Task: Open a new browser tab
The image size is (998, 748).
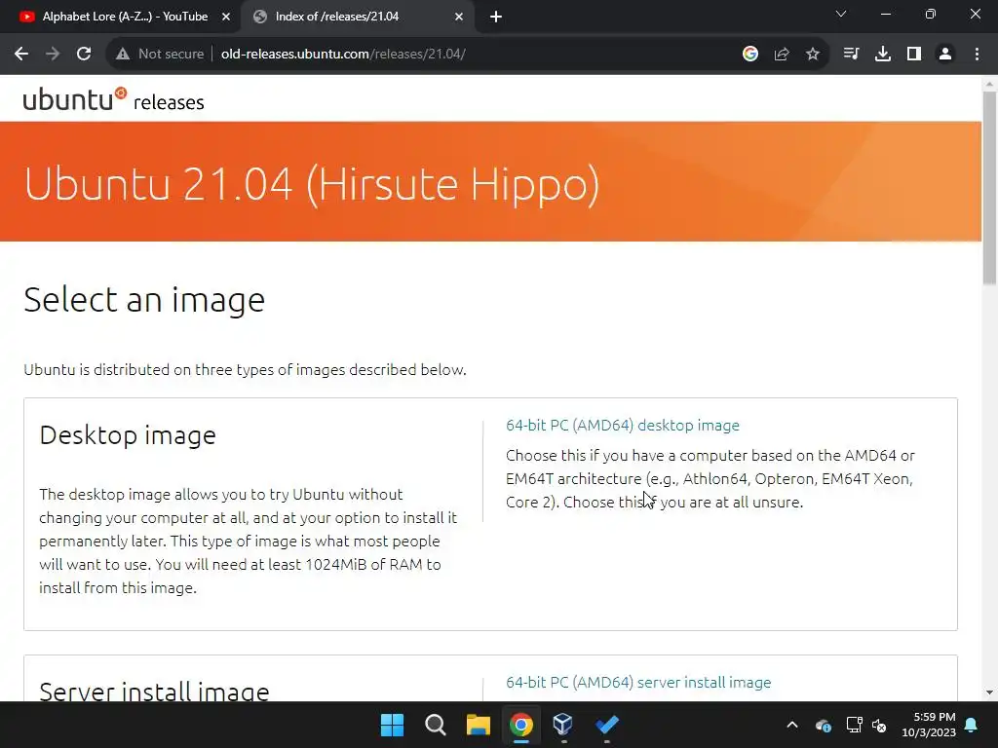Action: click(496, 17)
